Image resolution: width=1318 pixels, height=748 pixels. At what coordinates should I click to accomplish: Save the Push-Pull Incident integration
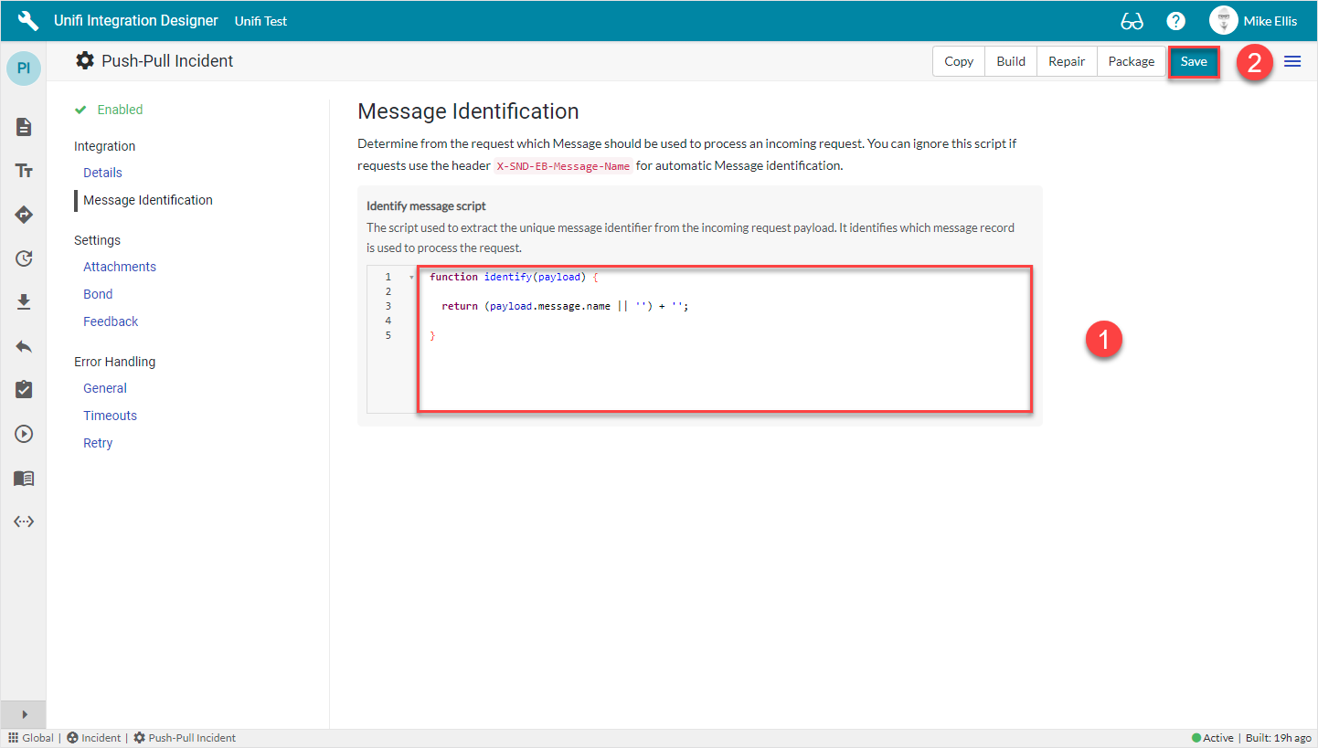[1194, 61]
